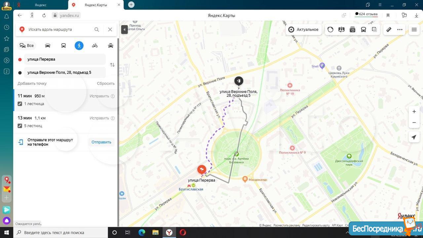This screenshot has width=423, height=238.
Task: Switch to the Яндекс browser tab
Action: tap(40, 5)
